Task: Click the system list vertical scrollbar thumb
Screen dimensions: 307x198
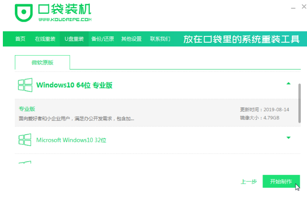Action: click(x=299, y=103)
